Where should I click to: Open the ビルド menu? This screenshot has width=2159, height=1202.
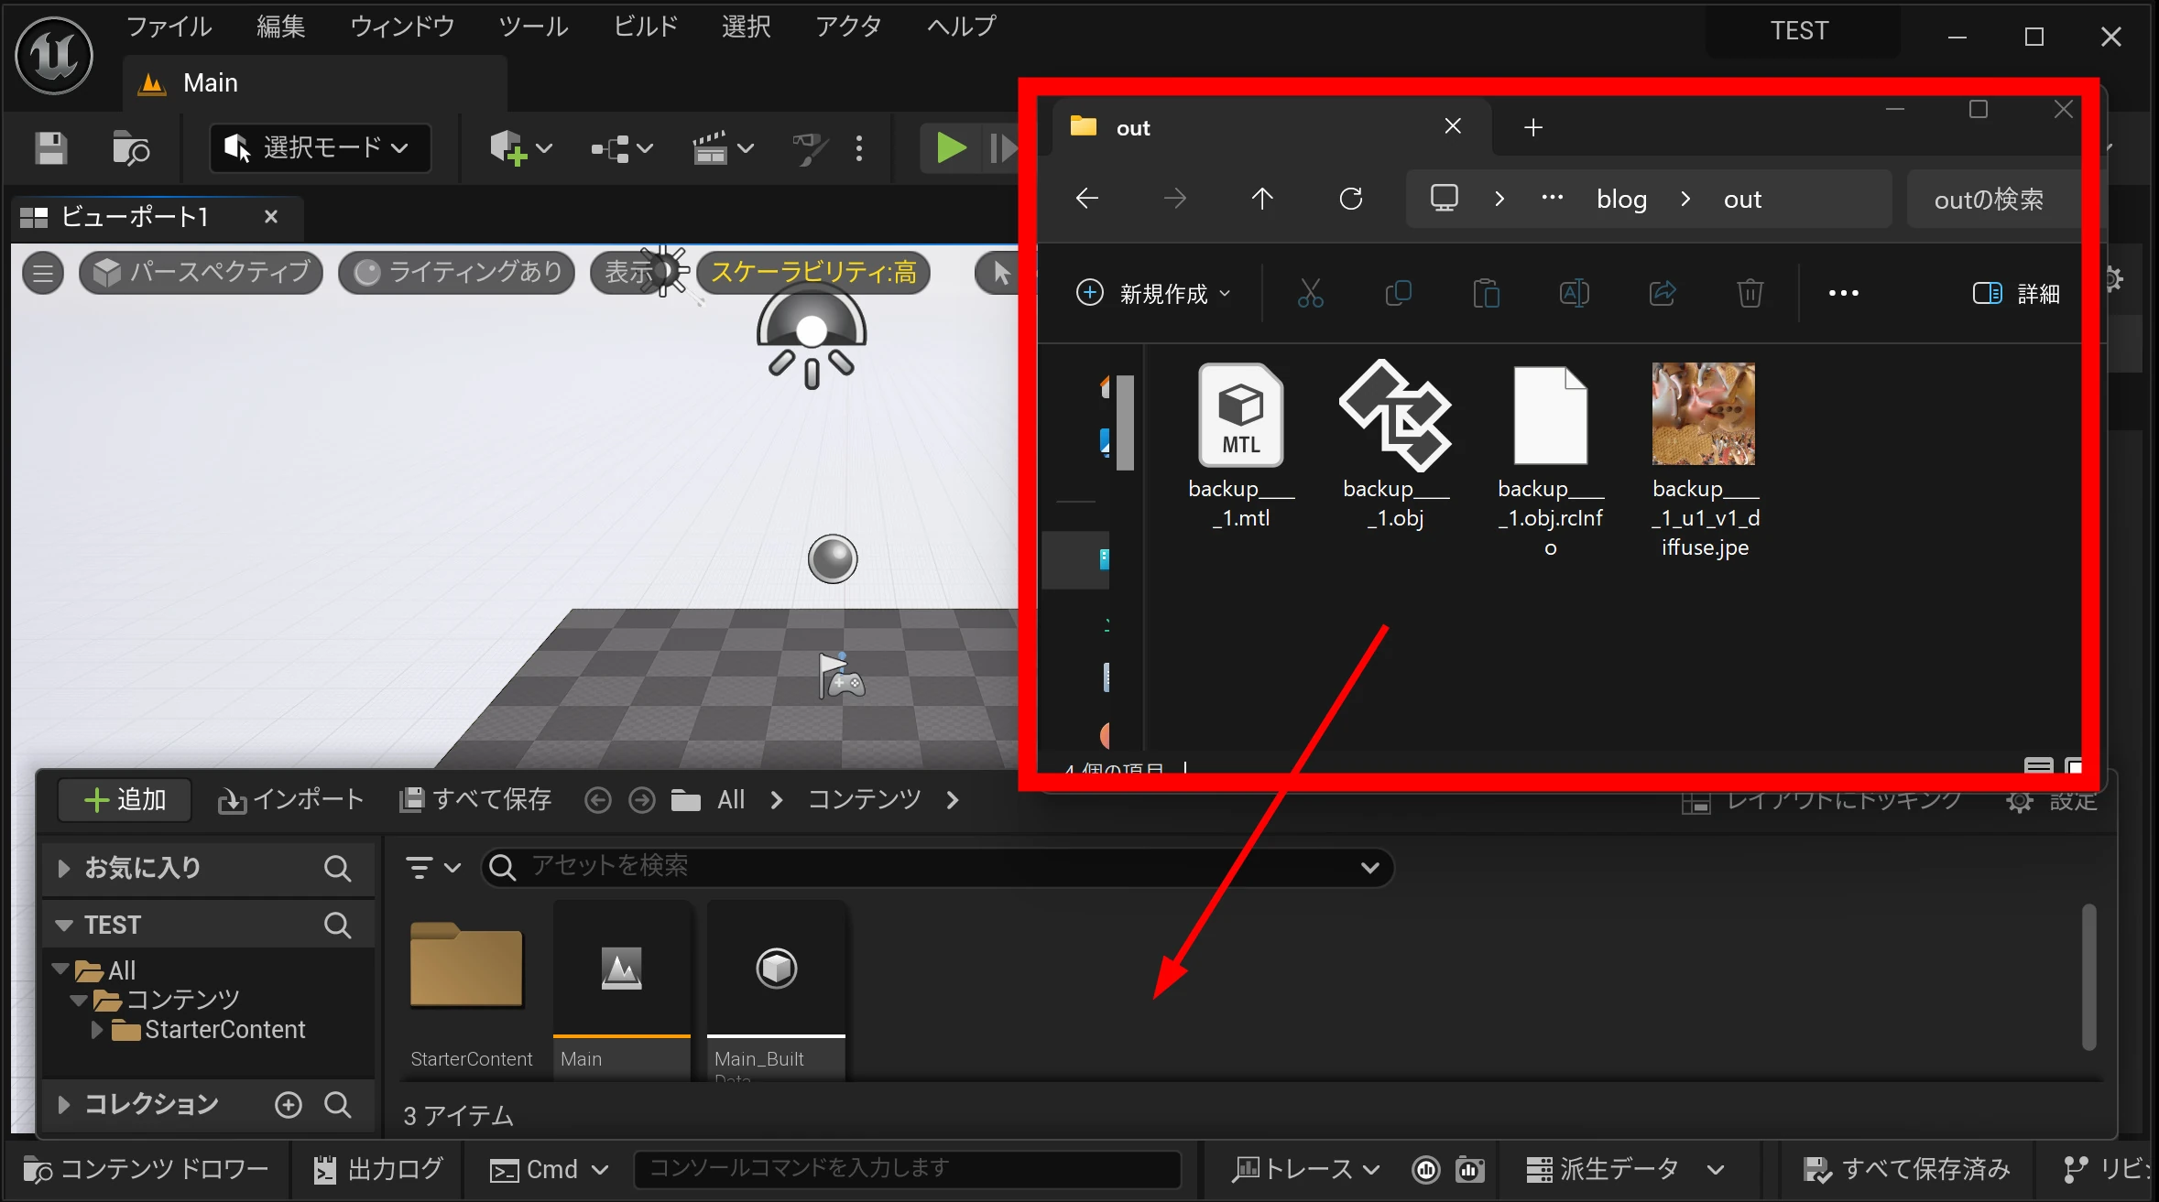click(x=645, y=27)
